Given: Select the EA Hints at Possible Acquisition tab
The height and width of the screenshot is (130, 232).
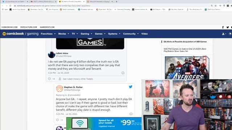Looking at the screenshot, I should pyautogui.click(x=71, y=1).
